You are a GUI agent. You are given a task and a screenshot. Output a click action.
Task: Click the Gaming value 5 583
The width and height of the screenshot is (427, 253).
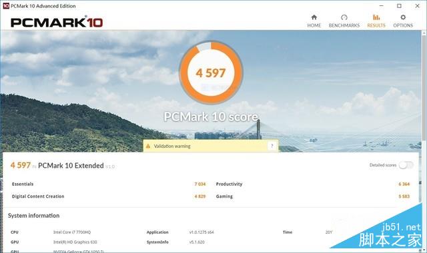pyautogui.click(x=404, y=196)
